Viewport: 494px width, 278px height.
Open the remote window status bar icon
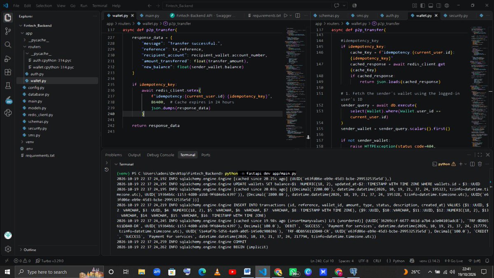6,261
